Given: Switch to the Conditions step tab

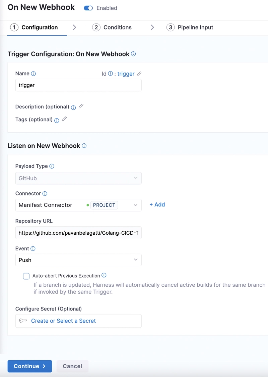Looking at the screenshot, I should (x=112, y=28).
